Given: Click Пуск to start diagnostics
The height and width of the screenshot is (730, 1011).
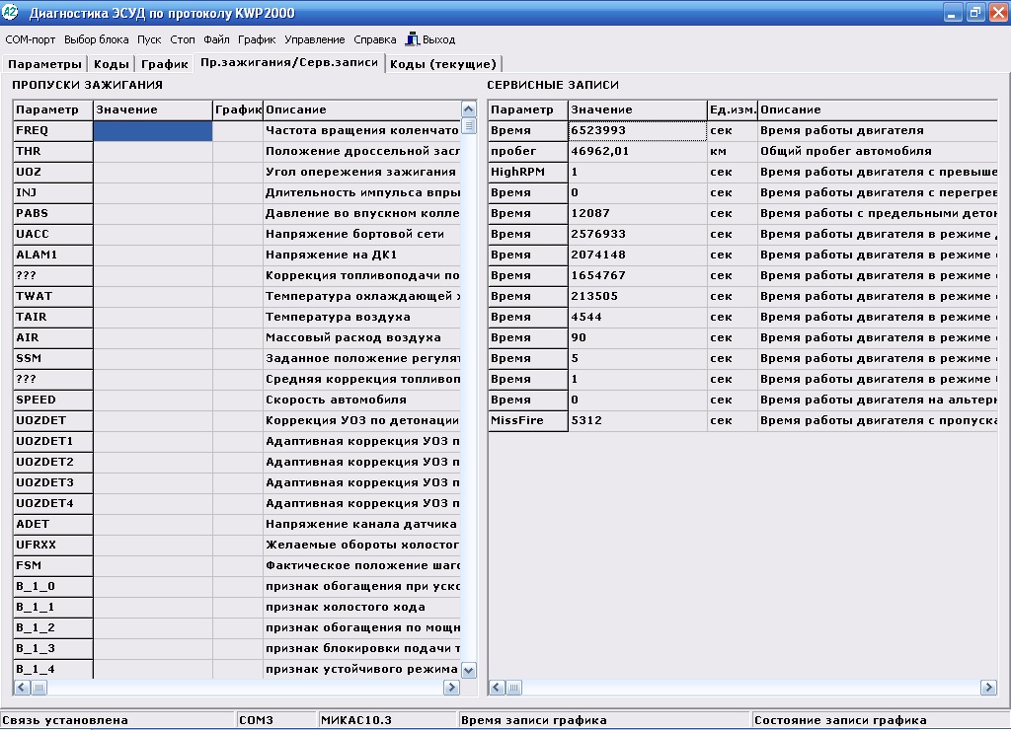Looking at the screenshot, I should [x=149, y=39].
